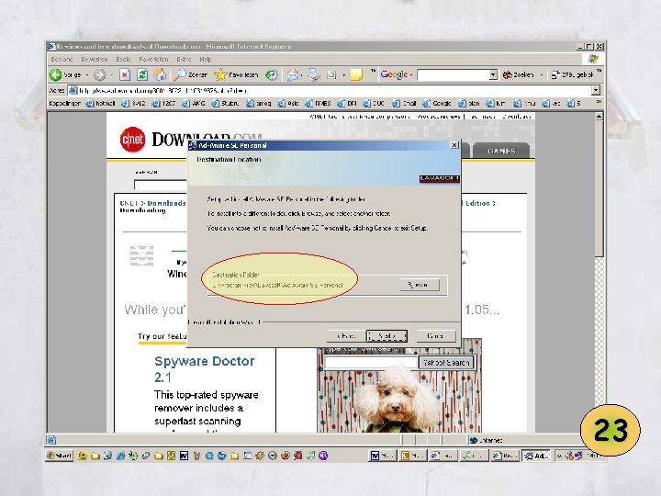Click the 279 geblokkeerd popup blocker button
Viewport: 661px width, 496px height.
tap(573, 74)
